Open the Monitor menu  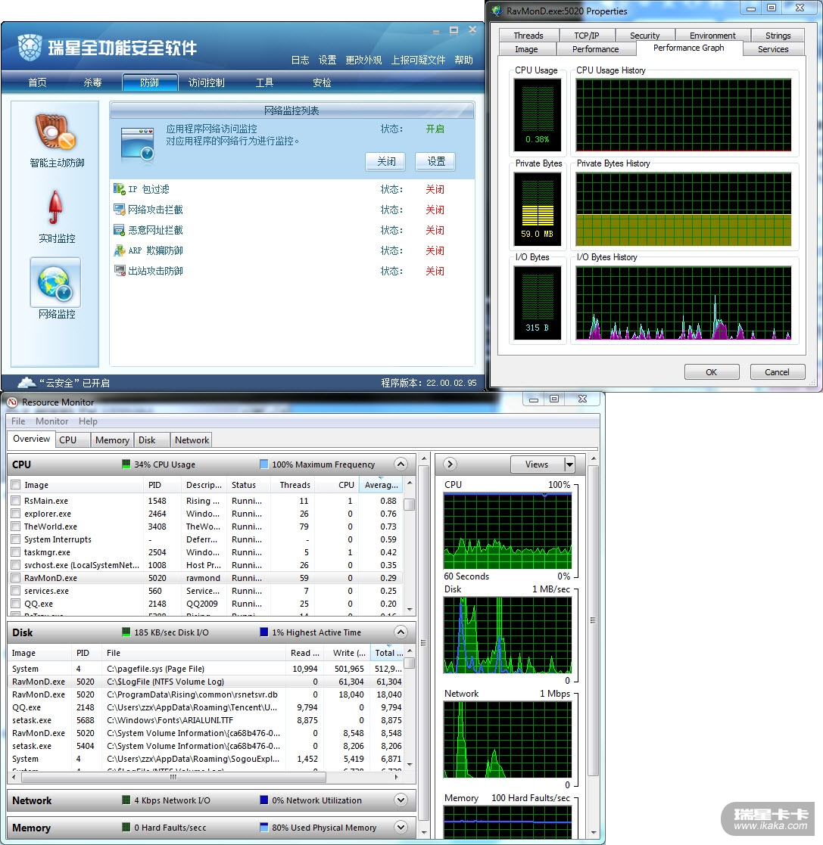[x=51, y=421]
